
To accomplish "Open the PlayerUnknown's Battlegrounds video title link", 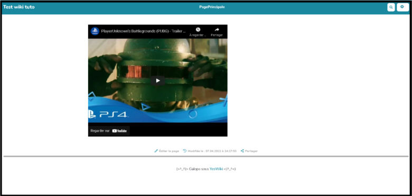I will pyautogui.click(x=144, y=31).
